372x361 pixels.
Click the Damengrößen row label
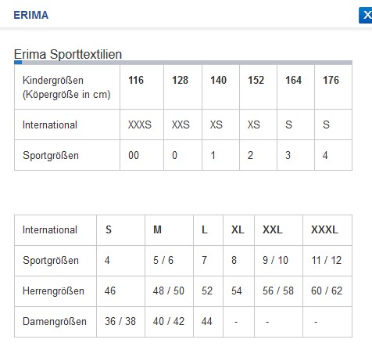pyautogui.click(x=55, y=322)
